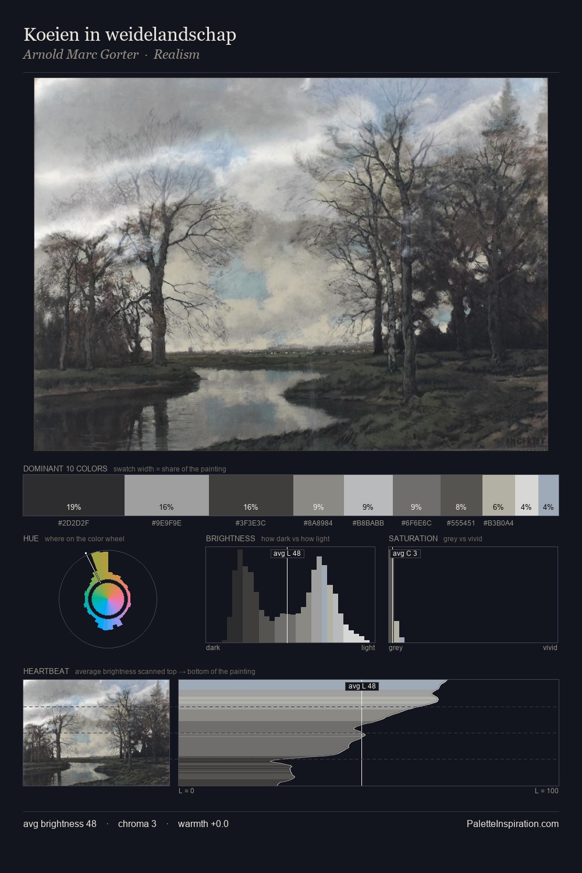Screen dimensions: 582x873
Task: Click hex code #3F3E3C label
Action: 251,523
